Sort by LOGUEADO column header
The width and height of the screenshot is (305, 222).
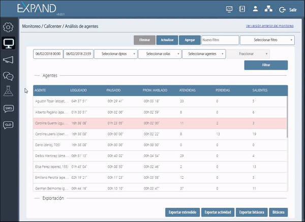(79, 90)
